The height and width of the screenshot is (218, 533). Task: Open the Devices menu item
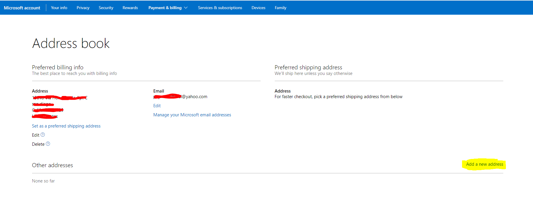(x=258, y=8)
